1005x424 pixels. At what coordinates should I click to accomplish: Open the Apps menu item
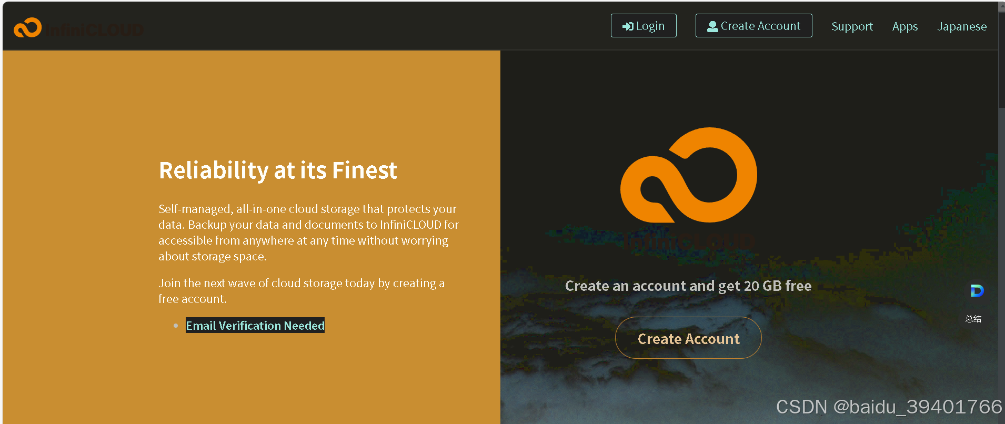(x=905, y=26)
